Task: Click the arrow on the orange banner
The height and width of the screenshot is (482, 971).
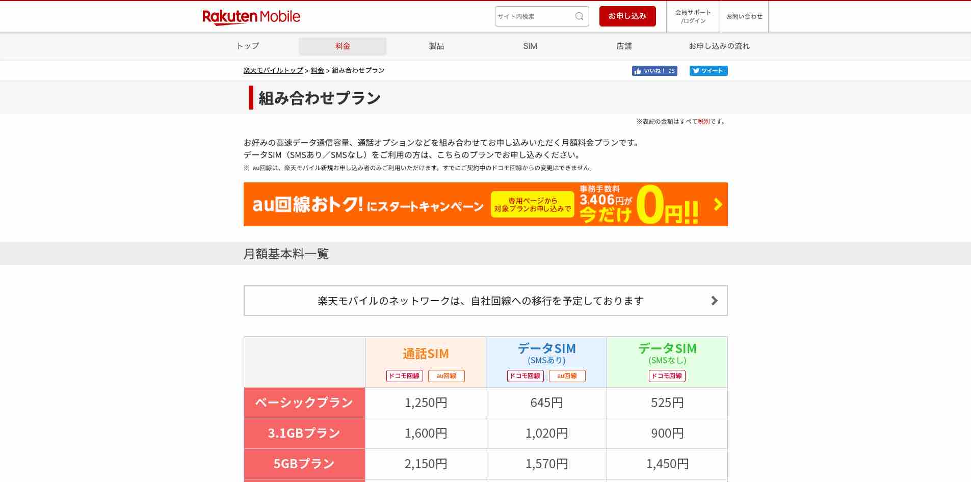Action: [x=718, y=204]
